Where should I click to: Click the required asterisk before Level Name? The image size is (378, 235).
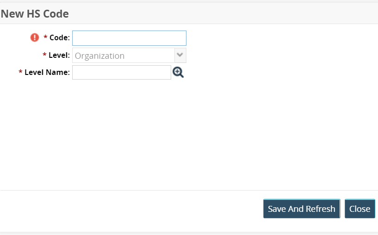[20, 72]
